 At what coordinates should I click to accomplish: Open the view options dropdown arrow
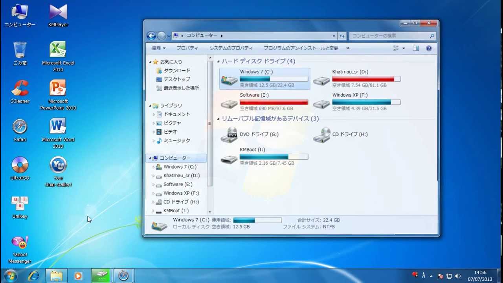point(404,48)
